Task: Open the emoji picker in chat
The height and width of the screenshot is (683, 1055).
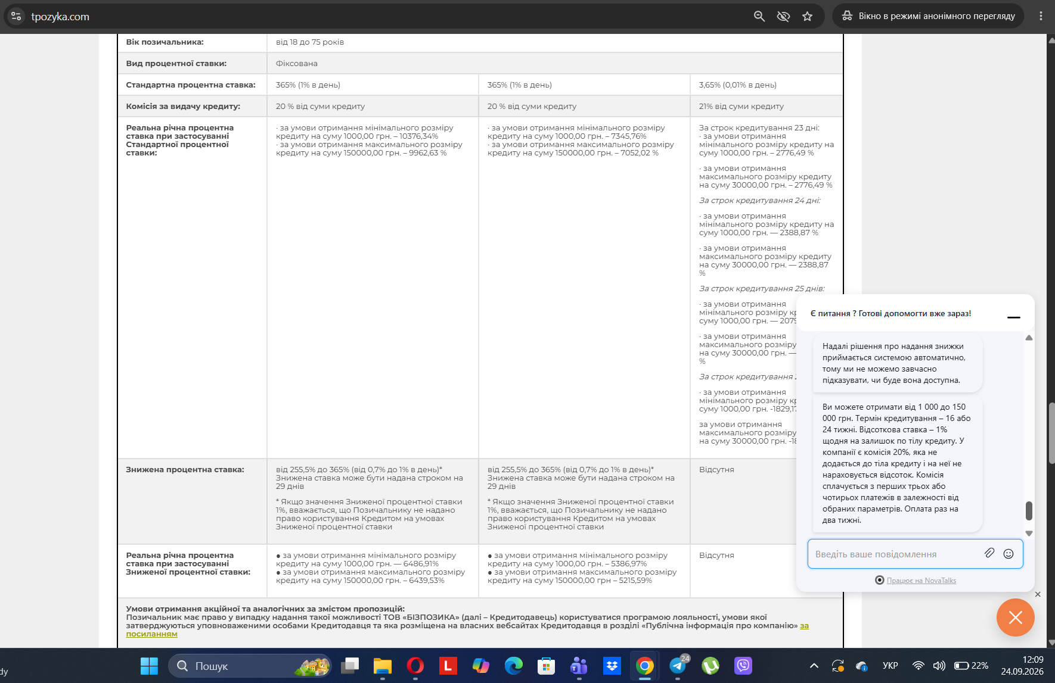Action: 1009,554
